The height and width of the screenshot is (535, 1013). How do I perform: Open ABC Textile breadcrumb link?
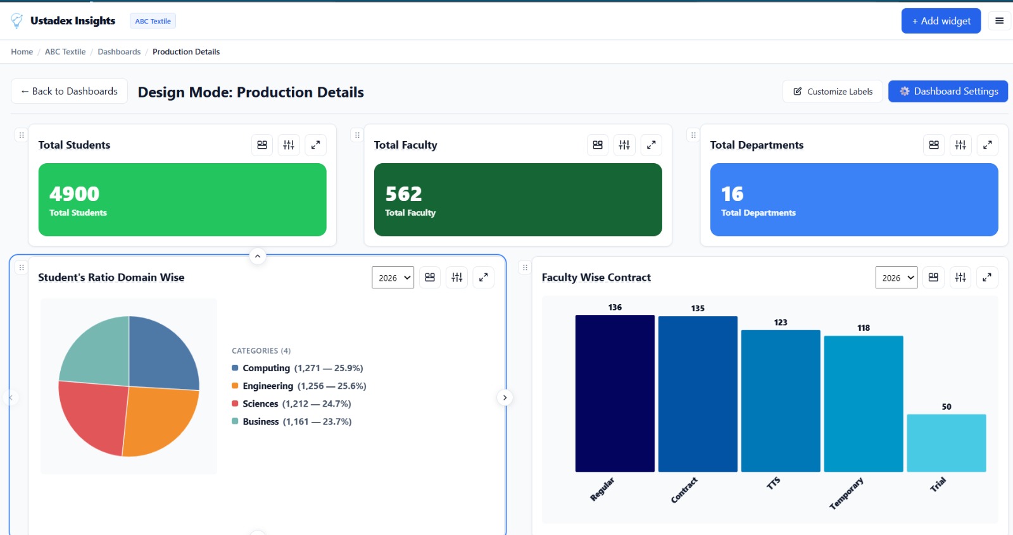65,52
